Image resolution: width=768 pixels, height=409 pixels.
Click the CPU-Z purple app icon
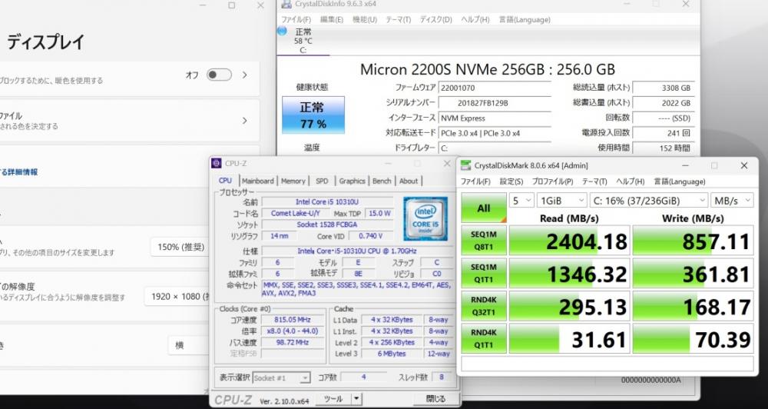tap(217, 163)
